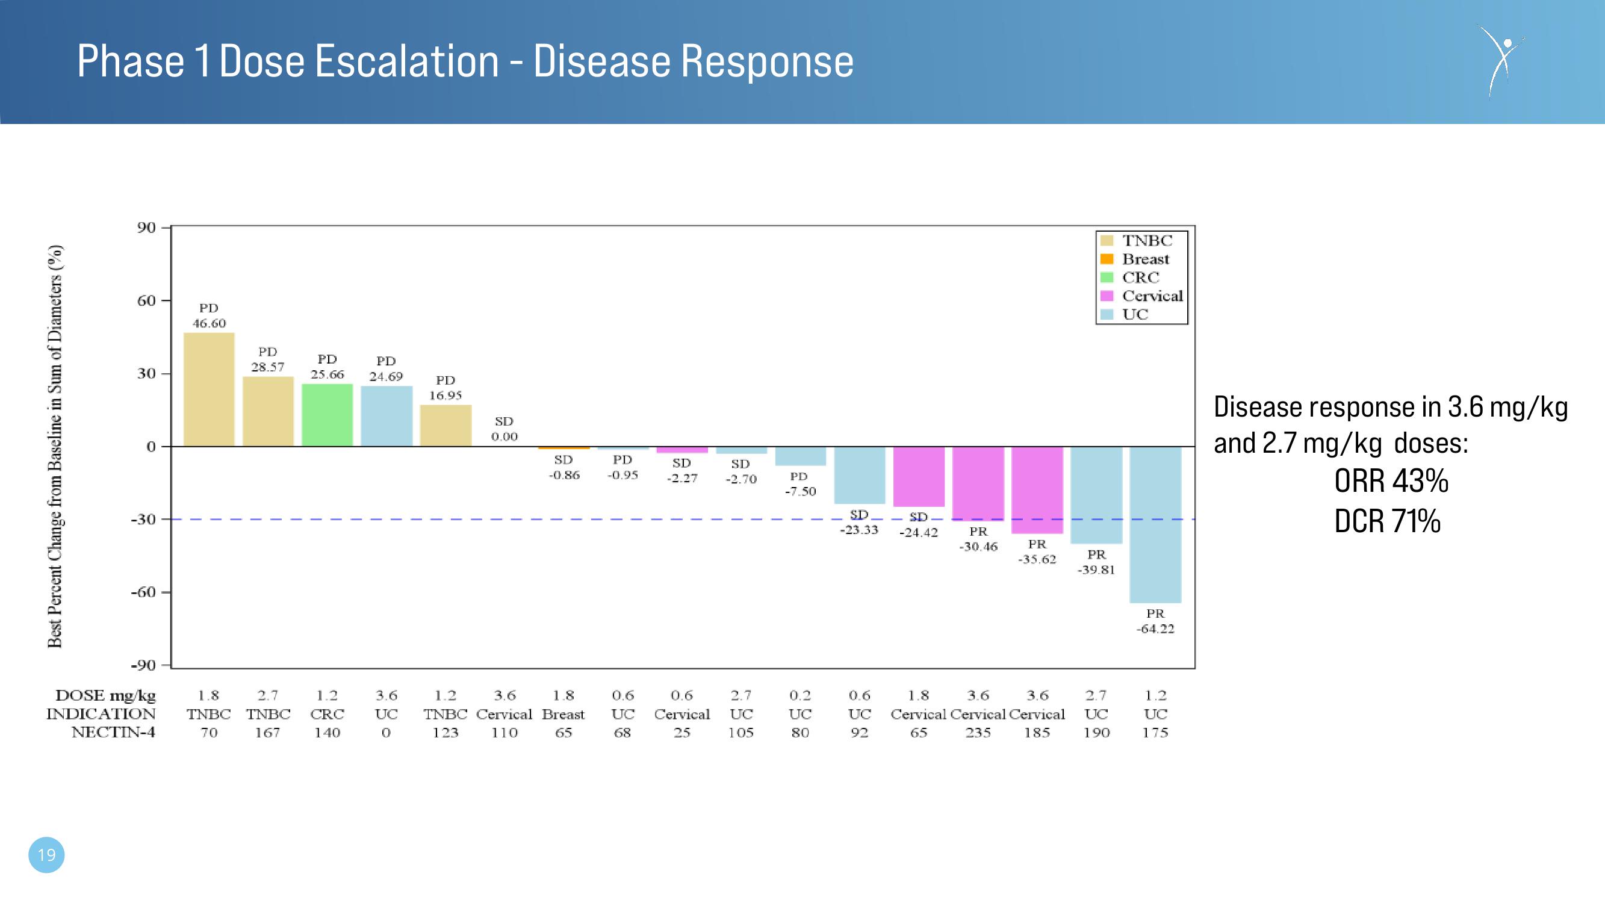This screenshot has height=903, width=1605.
Task: Click the deepest UC bar labeled -64.22
Action: [1156, 525]
